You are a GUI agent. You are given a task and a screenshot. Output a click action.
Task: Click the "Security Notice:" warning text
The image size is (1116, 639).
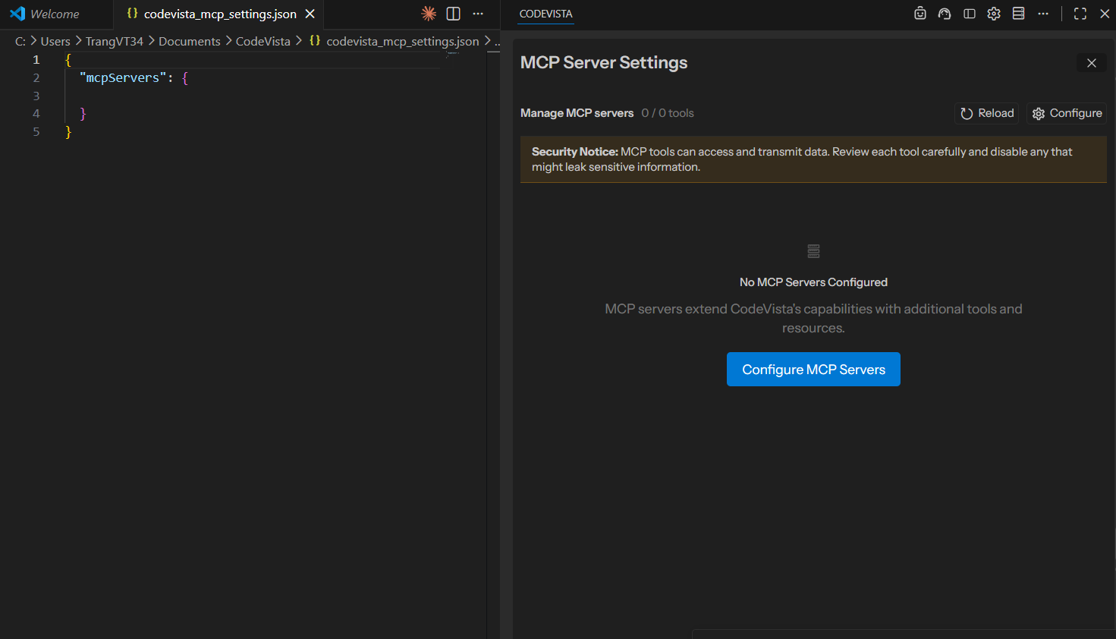575,152
